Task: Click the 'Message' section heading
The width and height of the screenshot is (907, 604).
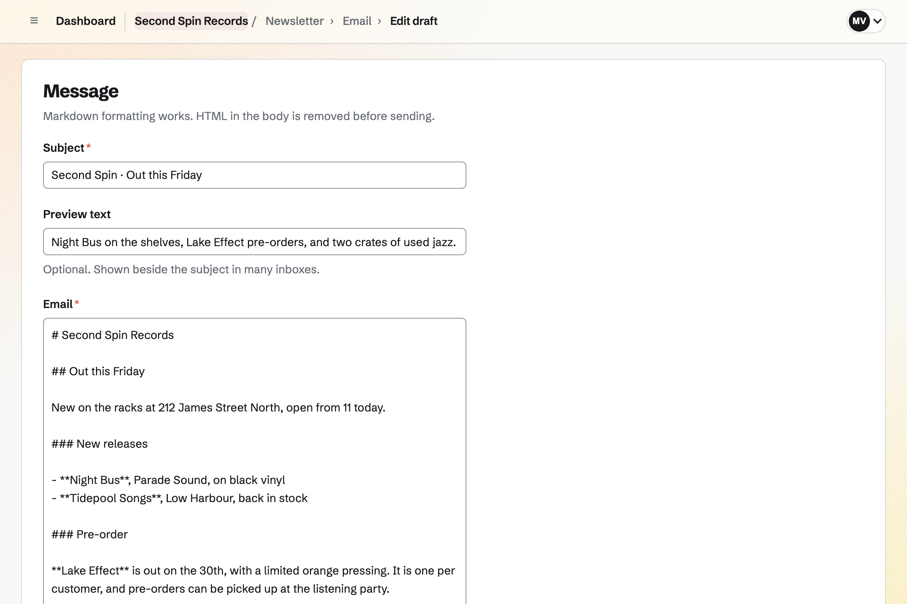Action: [x=80, y=91]
